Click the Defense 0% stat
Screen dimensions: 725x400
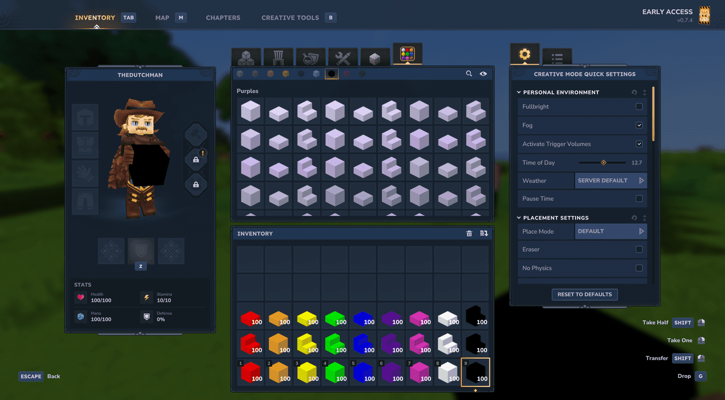click(158, 317)
